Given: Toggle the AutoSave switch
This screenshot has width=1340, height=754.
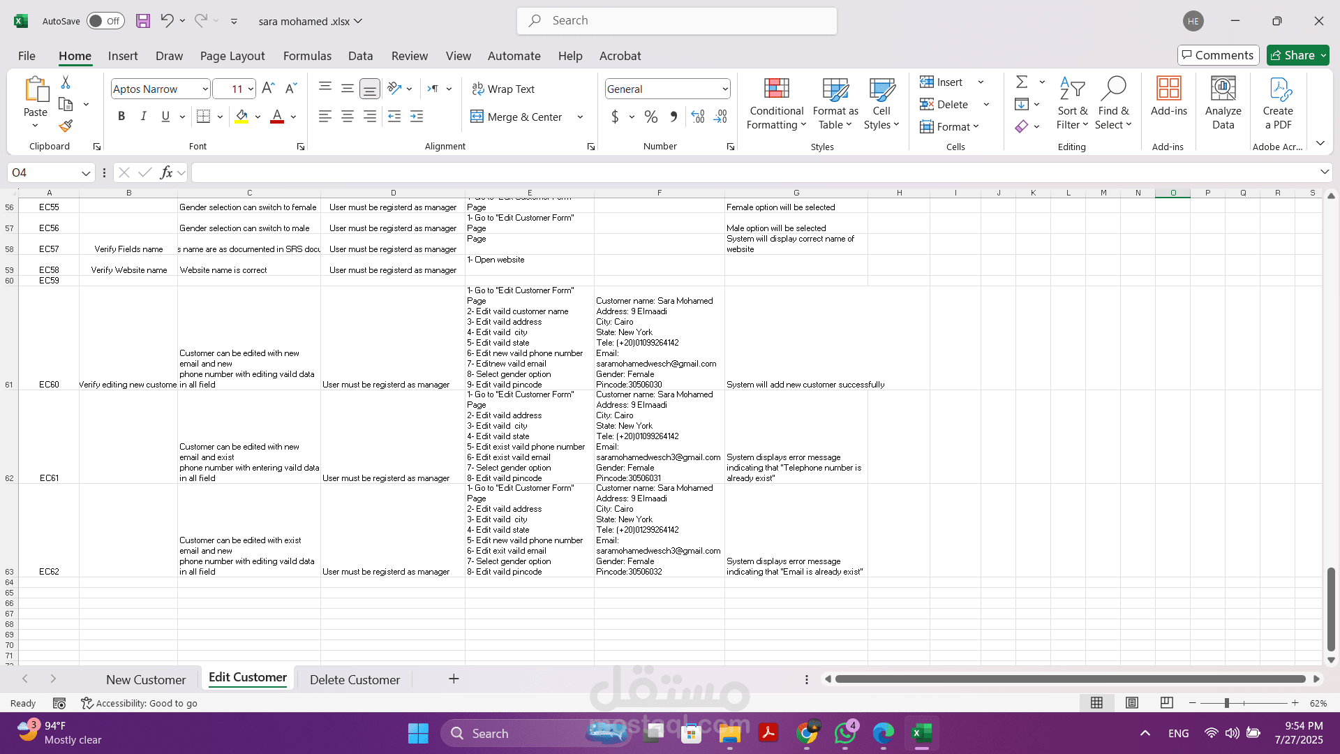Looking at the screenshot, I should tap(105, 21).
